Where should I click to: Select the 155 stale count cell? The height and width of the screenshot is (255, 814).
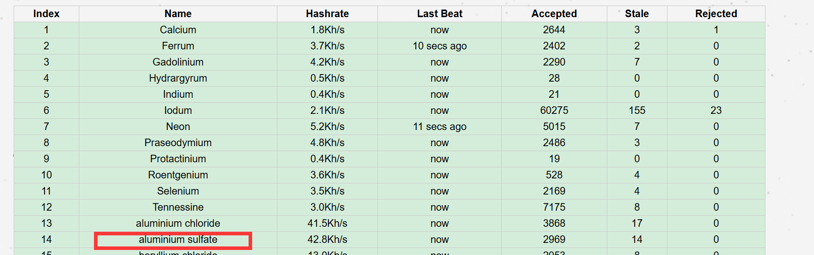tap(637, 110)
